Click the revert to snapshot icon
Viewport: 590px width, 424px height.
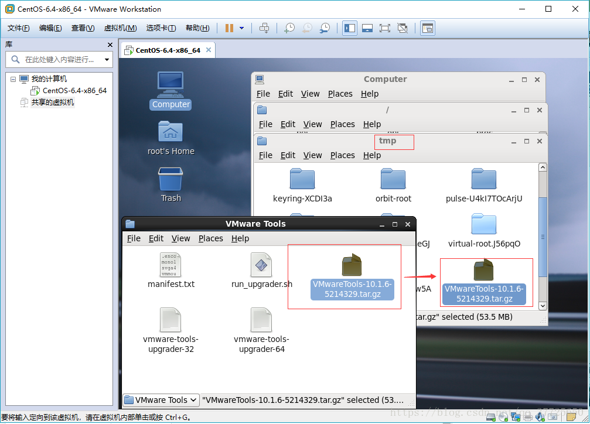pos(308,28)
